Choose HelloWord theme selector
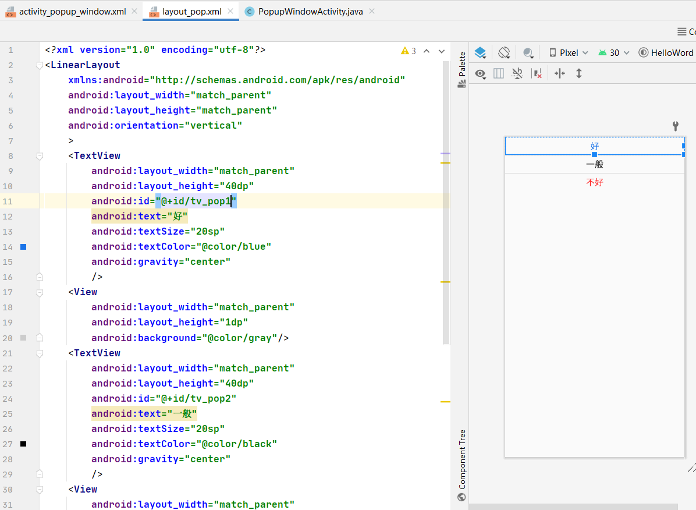The image size is (696, 510). [x=666, y=53]
